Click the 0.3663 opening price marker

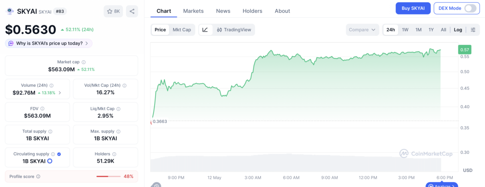(160, 121)
